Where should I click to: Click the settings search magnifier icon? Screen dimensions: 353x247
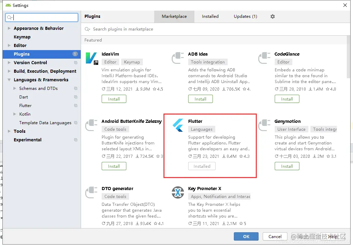(x=10, y=17)
